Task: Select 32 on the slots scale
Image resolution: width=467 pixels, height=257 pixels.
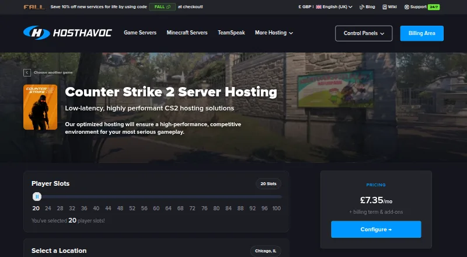Action: click(x=72, y=209)
